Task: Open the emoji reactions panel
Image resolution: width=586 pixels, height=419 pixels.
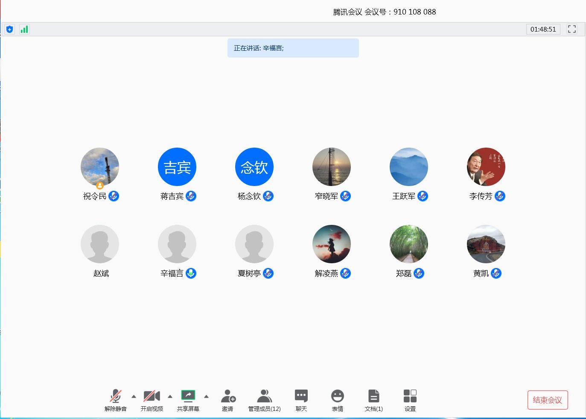Action: 337,400
